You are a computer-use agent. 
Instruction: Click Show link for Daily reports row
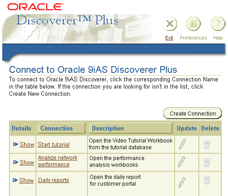pyautogui.click(x=26, y=180)
